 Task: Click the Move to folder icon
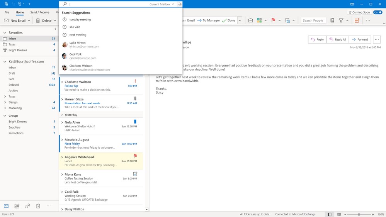coord(287,20)
